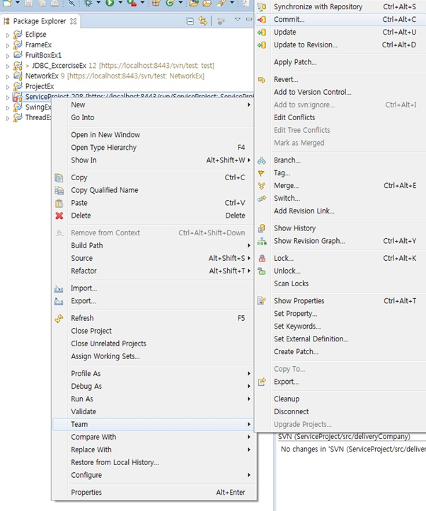Choose the Tag icon entry
The width and height of the screenshot is (426, 511).
point(262,173)
